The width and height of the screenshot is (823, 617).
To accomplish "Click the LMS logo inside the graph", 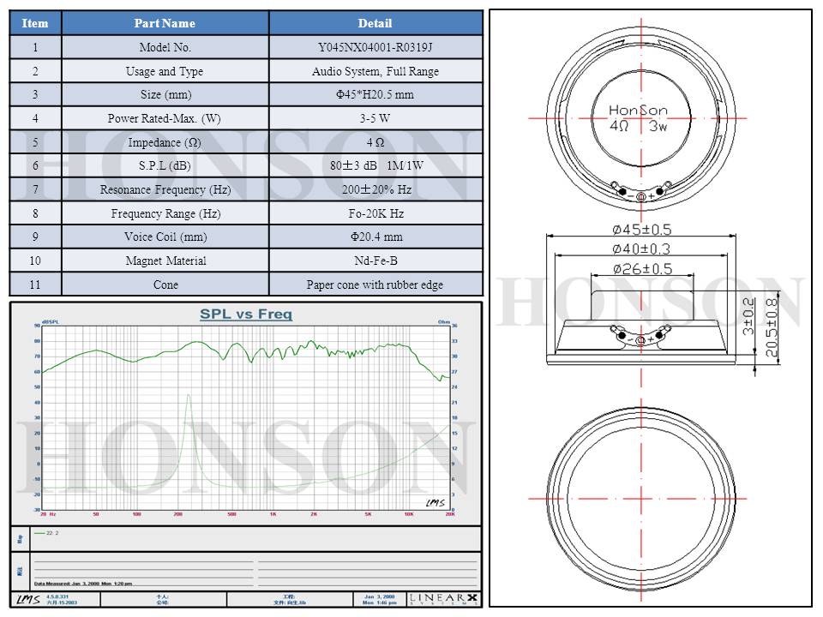I will pyautogui.click(x=435, y=502).
